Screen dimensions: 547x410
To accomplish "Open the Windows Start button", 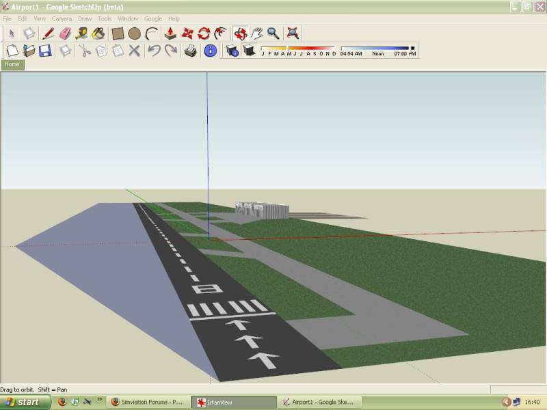I will pos(23,402).
